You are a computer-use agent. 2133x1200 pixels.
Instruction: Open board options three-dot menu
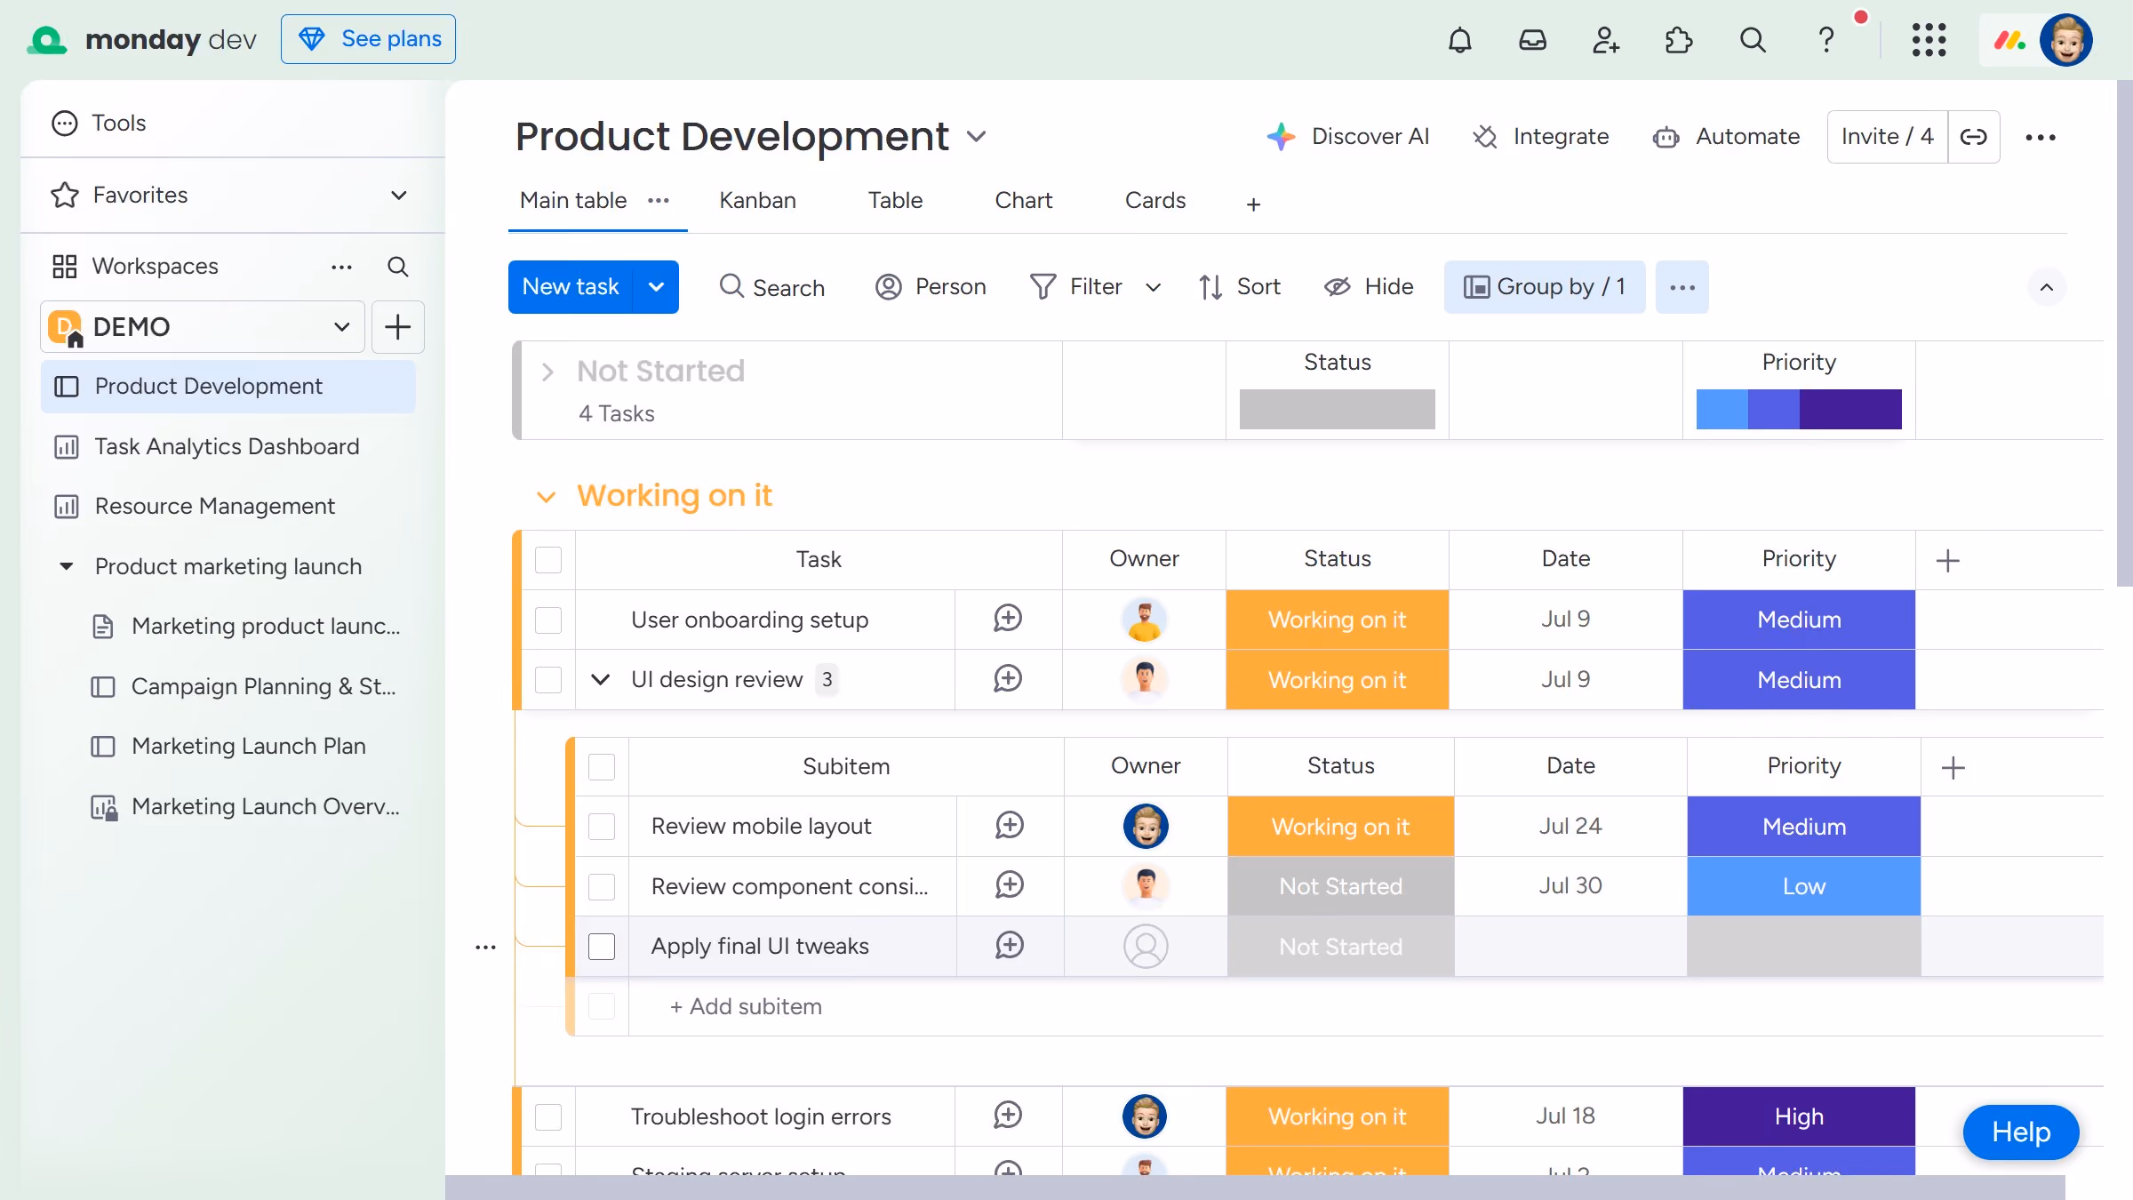[x=2041, y=137]
